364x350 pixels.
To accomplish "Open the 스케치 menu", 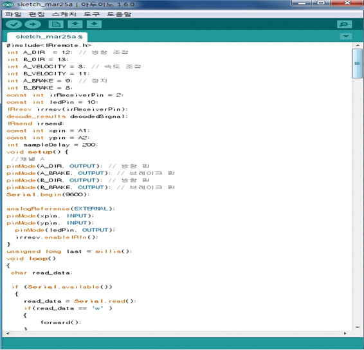I will (x=64, y=14).
